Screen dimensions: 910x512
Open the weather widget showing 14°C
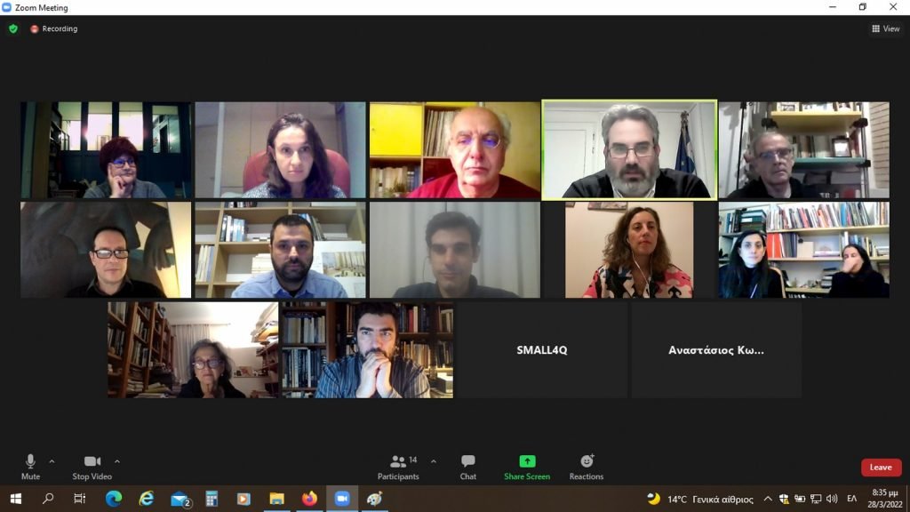700,499
